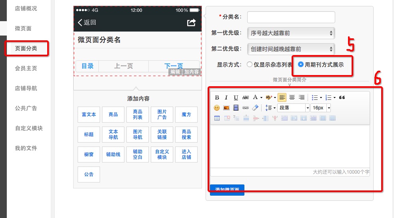Open 微页面 in the sidebar

coord(23,29)
